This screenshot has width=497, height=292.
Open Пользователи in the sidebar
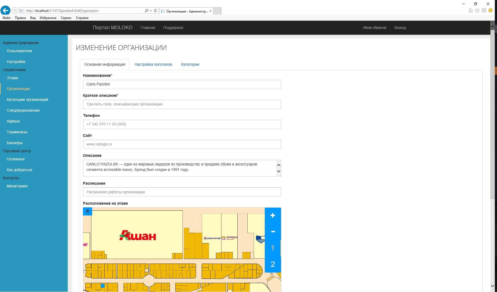[x=19, y=51]
